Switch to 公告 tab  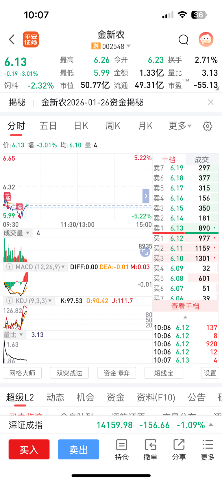197,397
